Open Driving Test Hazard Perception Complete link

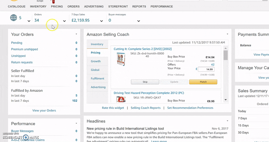[149, 93]
